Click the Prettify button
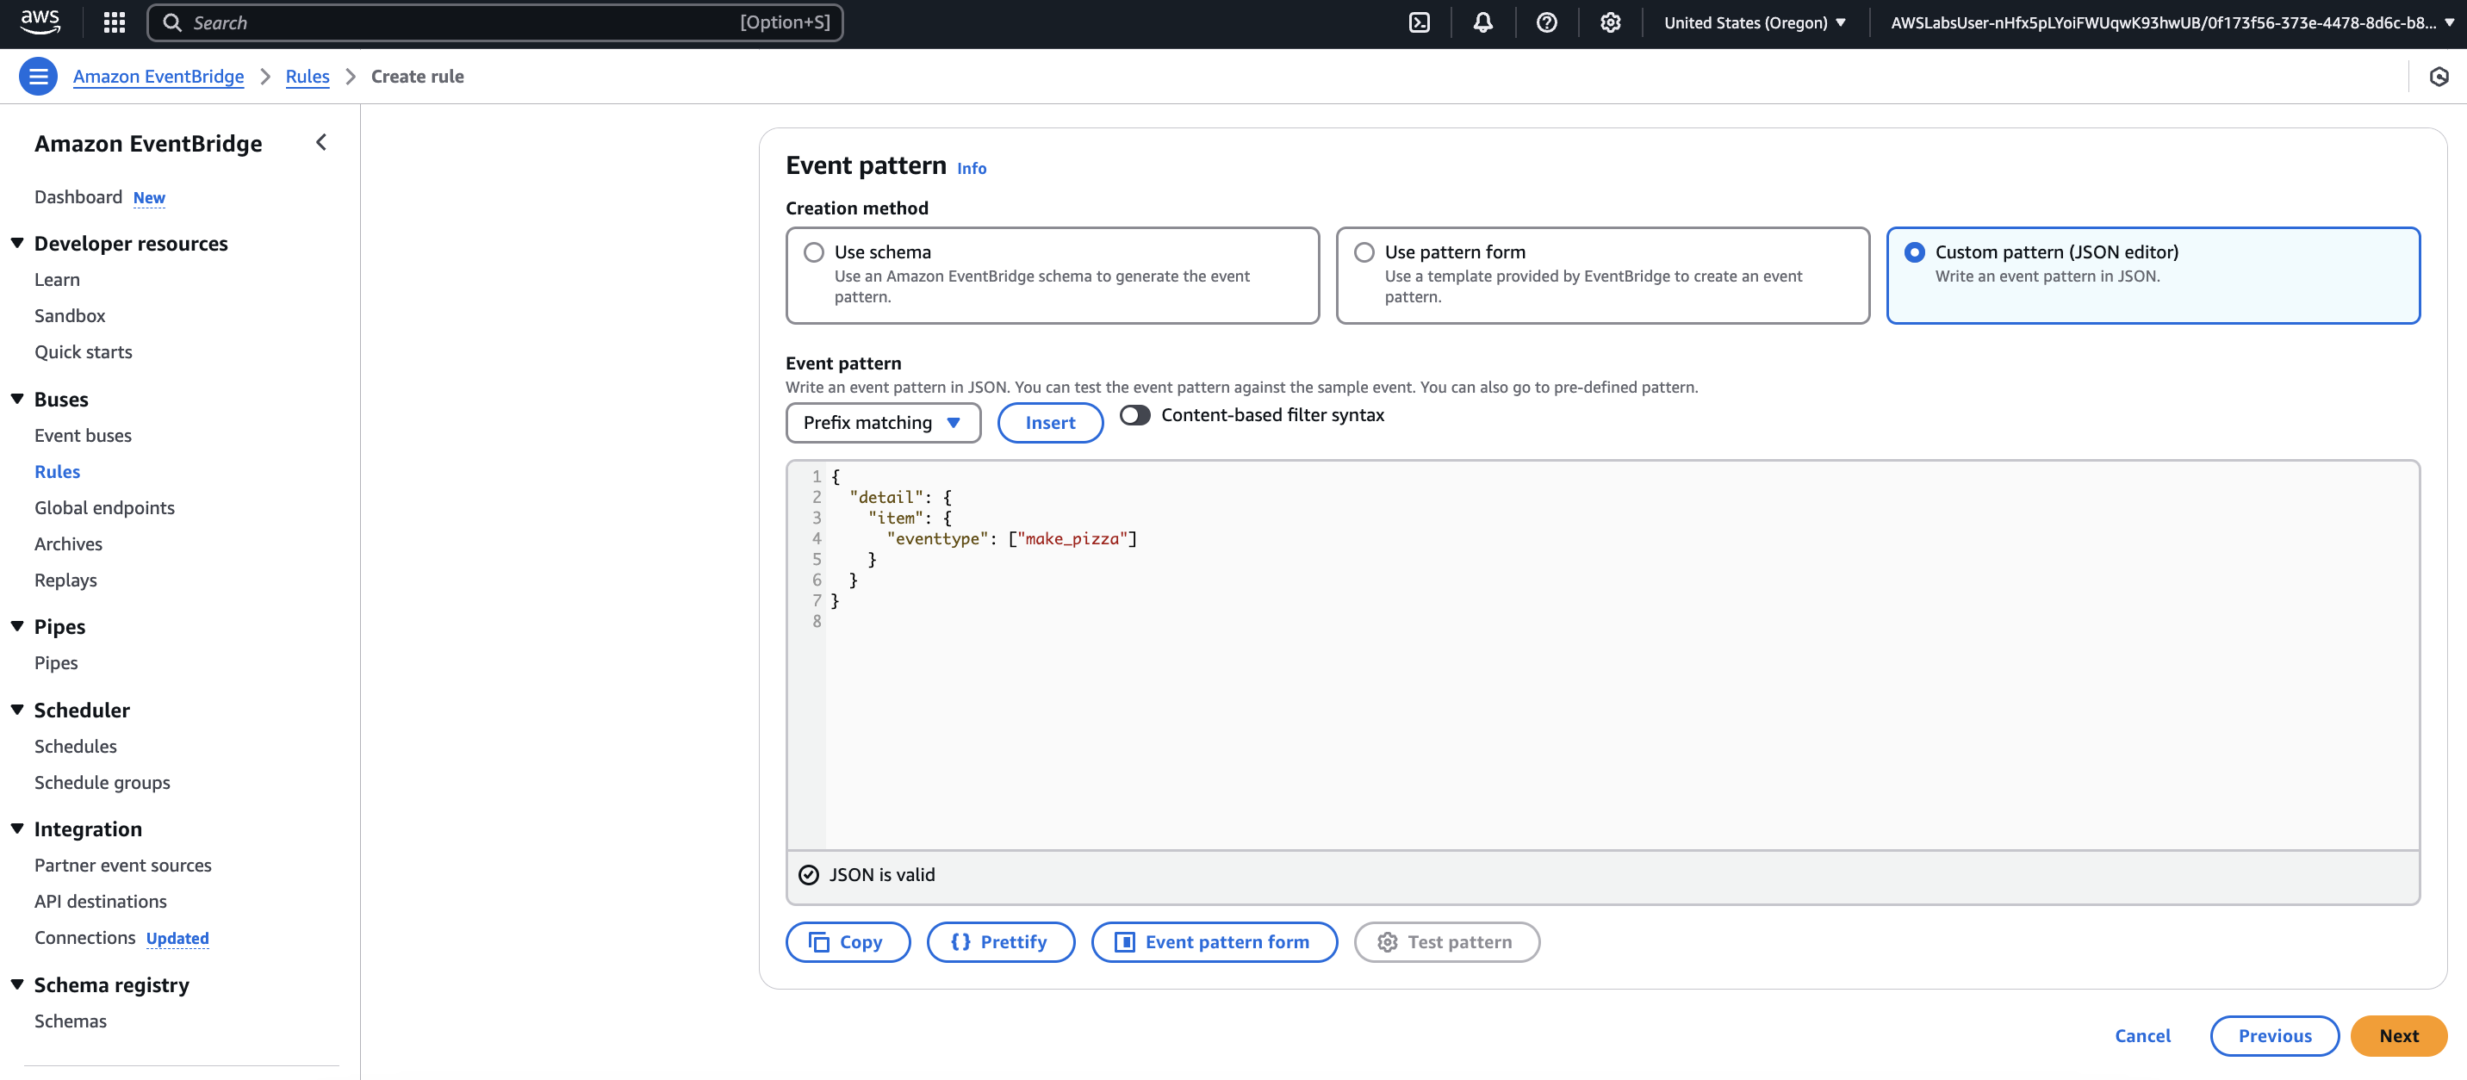This screenshot has height=1080, width=2467. click(1000, 942)
